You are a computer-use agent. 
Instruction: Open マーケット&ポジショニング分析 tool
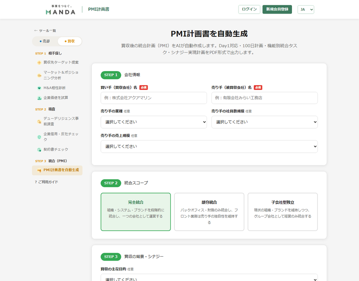click(57, 75)
